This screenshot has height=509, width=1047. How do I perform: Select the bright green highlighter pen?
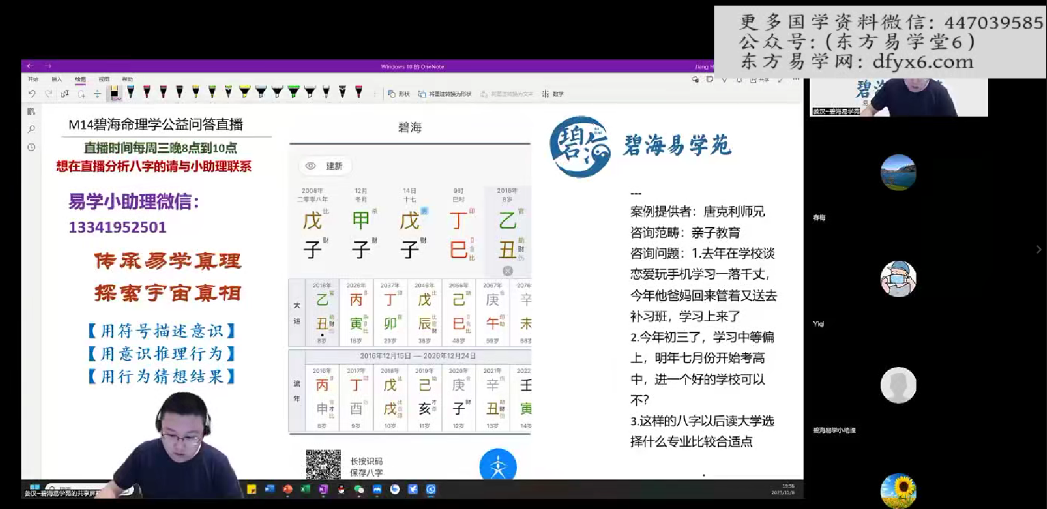point(293,92)
